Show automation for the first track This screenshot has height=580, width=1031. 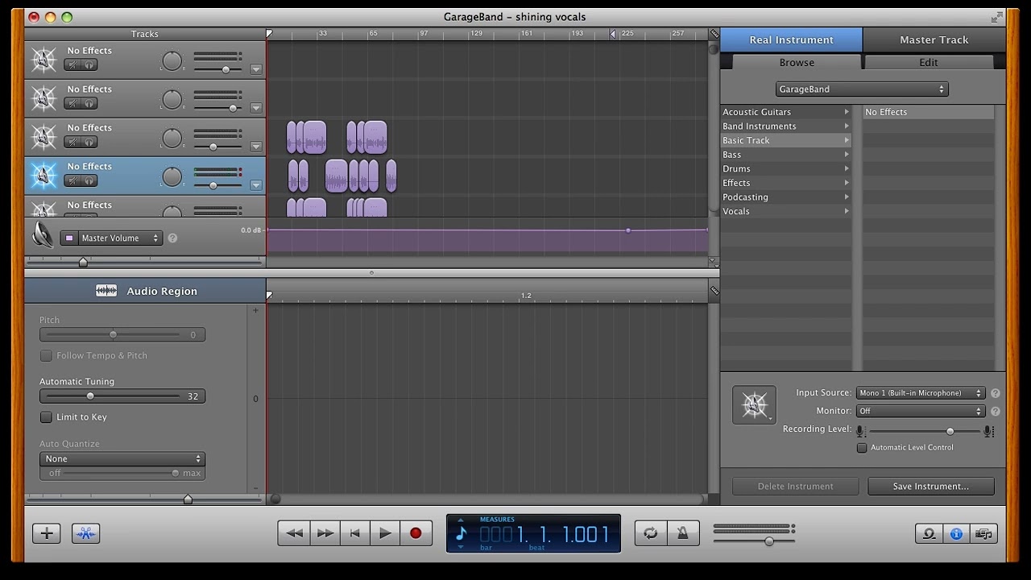(256, 69)
